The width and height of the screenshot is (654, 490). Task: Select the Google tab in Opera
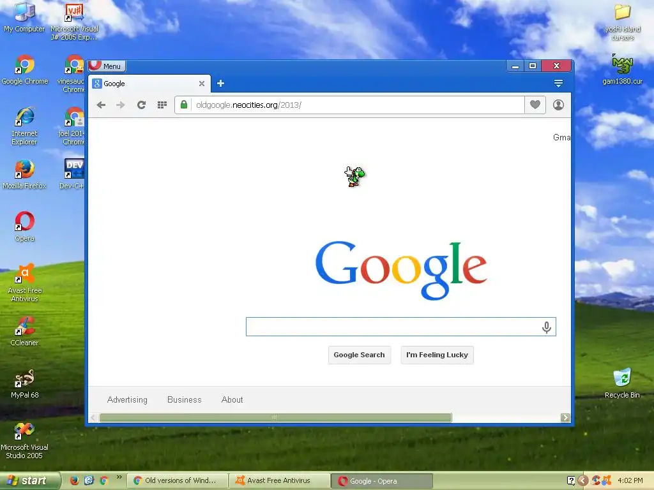click(x=149, y=84)
